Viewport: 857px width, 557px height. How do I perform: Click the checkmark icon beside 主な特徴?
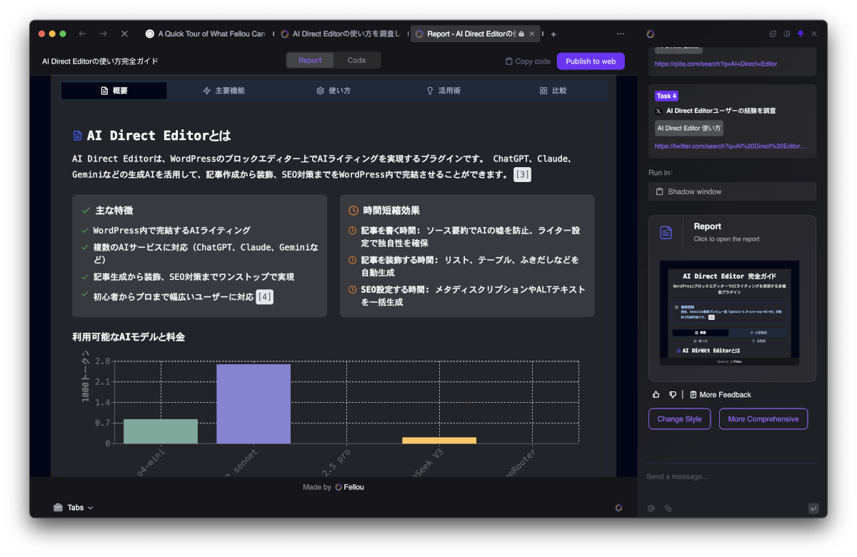(86, 211)
